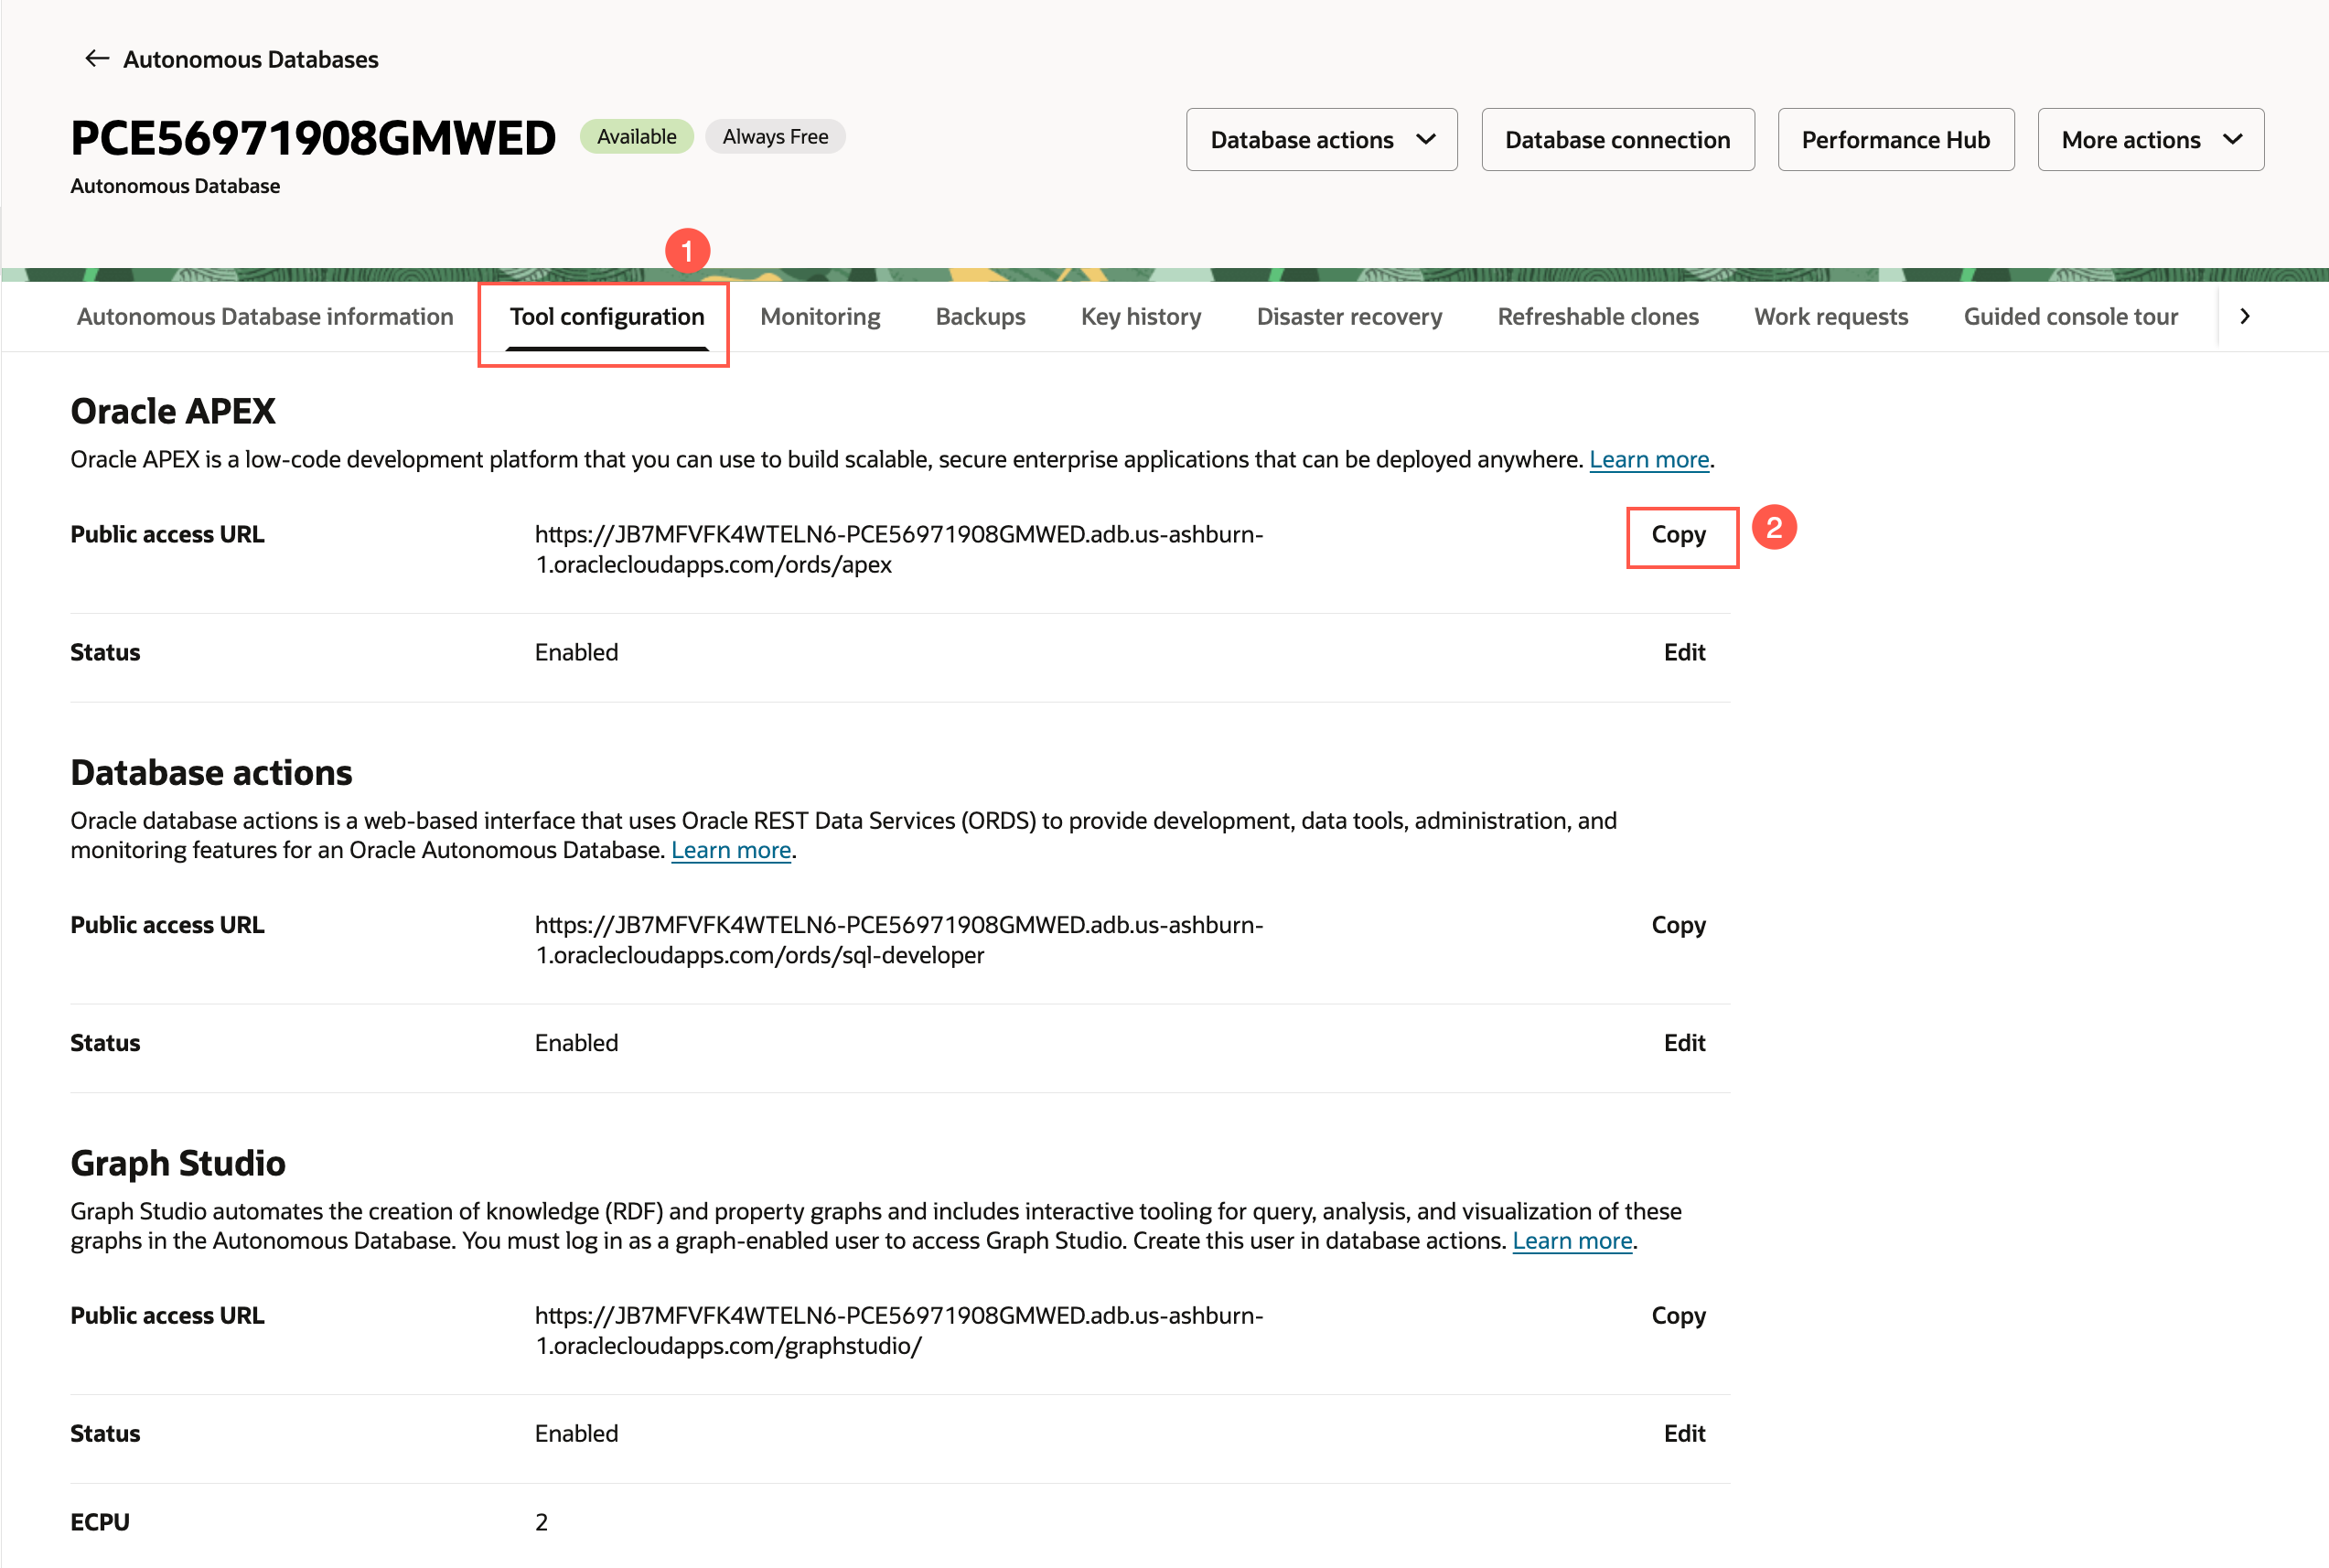Edit the Oracle APEX status

1683,653
